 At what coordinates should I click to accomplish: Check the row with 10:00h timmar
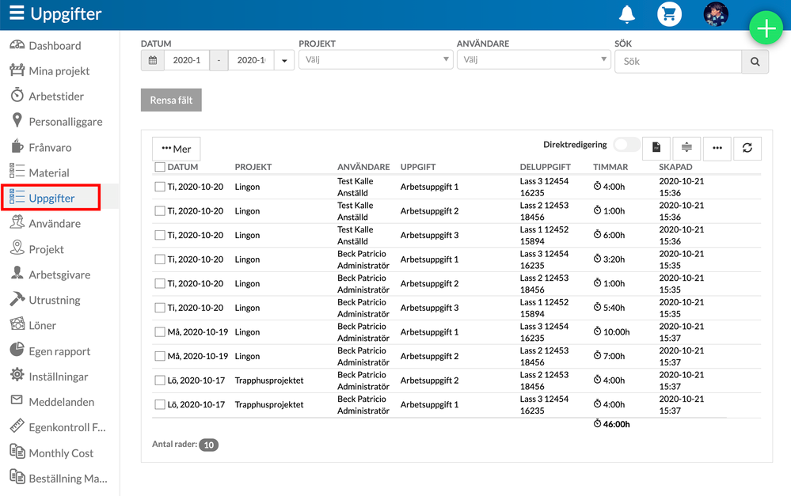click(x=160, y=331)
